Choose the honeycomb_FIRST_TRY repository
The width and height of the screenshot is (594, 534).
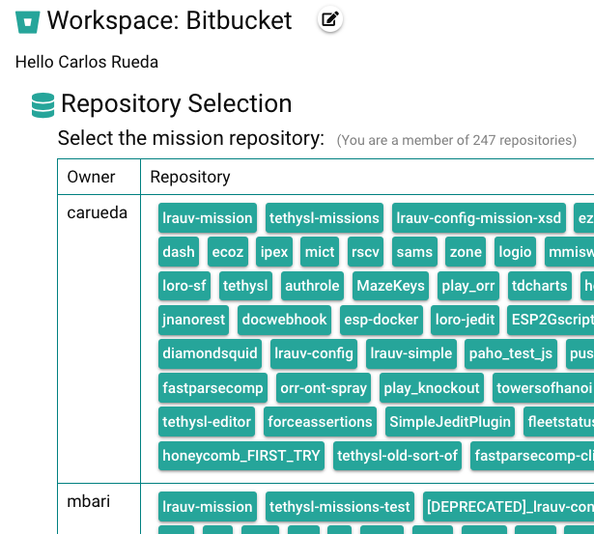click(240, 456)
